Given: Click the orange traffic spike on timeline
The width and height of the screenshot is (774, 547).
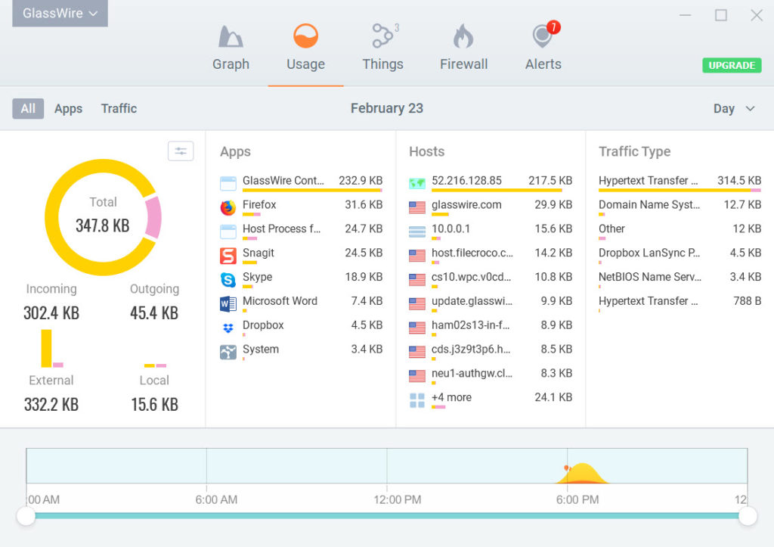Looking at the screenshot, I should [x=582, y=474].
